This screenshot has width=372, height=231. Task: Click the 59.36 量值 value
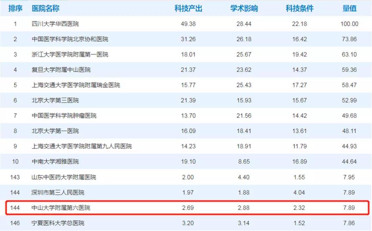point(350,70)
